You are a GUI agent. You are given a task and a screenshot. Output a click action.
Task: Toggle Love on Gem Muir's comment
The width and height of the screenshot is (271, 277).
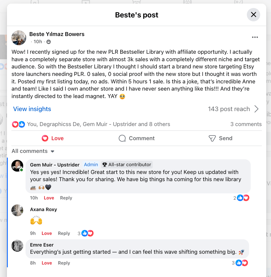49,198
